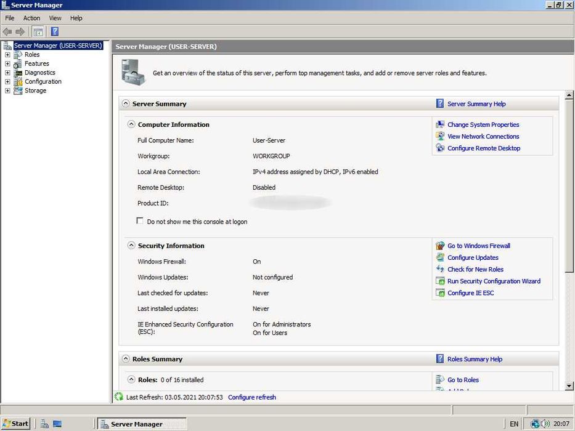Screen dimensions: 575x431
Task: Open the Help menu
Action: 76,18
